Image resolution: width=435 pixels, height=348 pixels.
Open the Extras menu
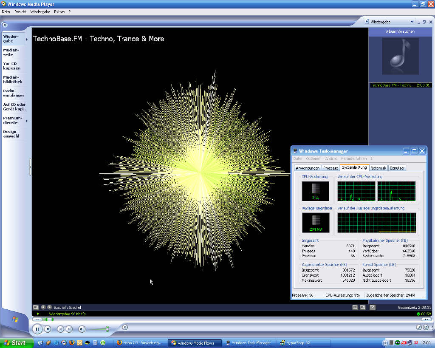coord(59,11)
